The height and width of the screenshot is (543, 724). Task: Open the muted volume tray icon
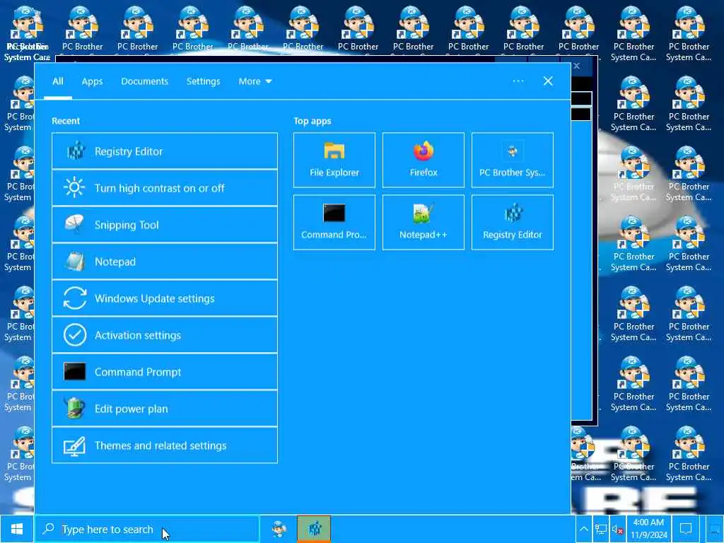tap(617, 529)
